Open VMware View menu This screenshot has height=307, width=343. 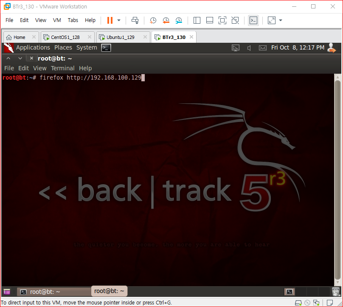pos(41,20)
